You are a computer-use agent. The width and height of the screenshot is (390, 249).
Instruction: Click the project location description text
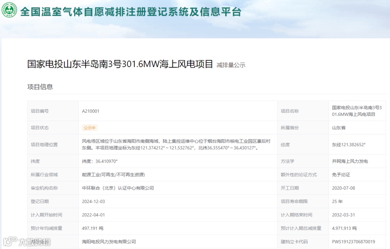click(x=176, y=144)
